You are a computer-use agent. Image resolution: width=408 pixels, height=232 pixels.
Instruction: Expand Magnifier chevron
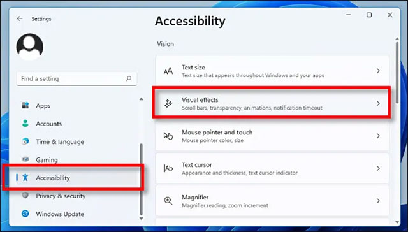coord(378,201)
